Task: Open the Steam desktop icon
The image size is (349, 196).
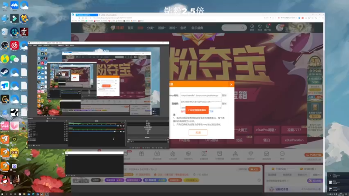Action: [x=5, y=72]
